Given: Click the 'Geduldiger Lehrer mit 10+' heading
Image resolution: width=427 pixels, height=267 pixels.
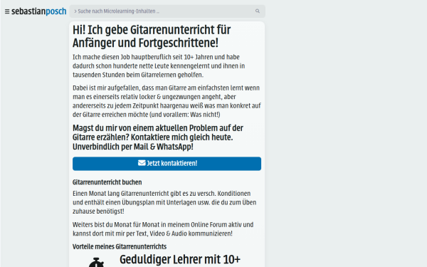Looking at the screenshot, I should [180, 259].
